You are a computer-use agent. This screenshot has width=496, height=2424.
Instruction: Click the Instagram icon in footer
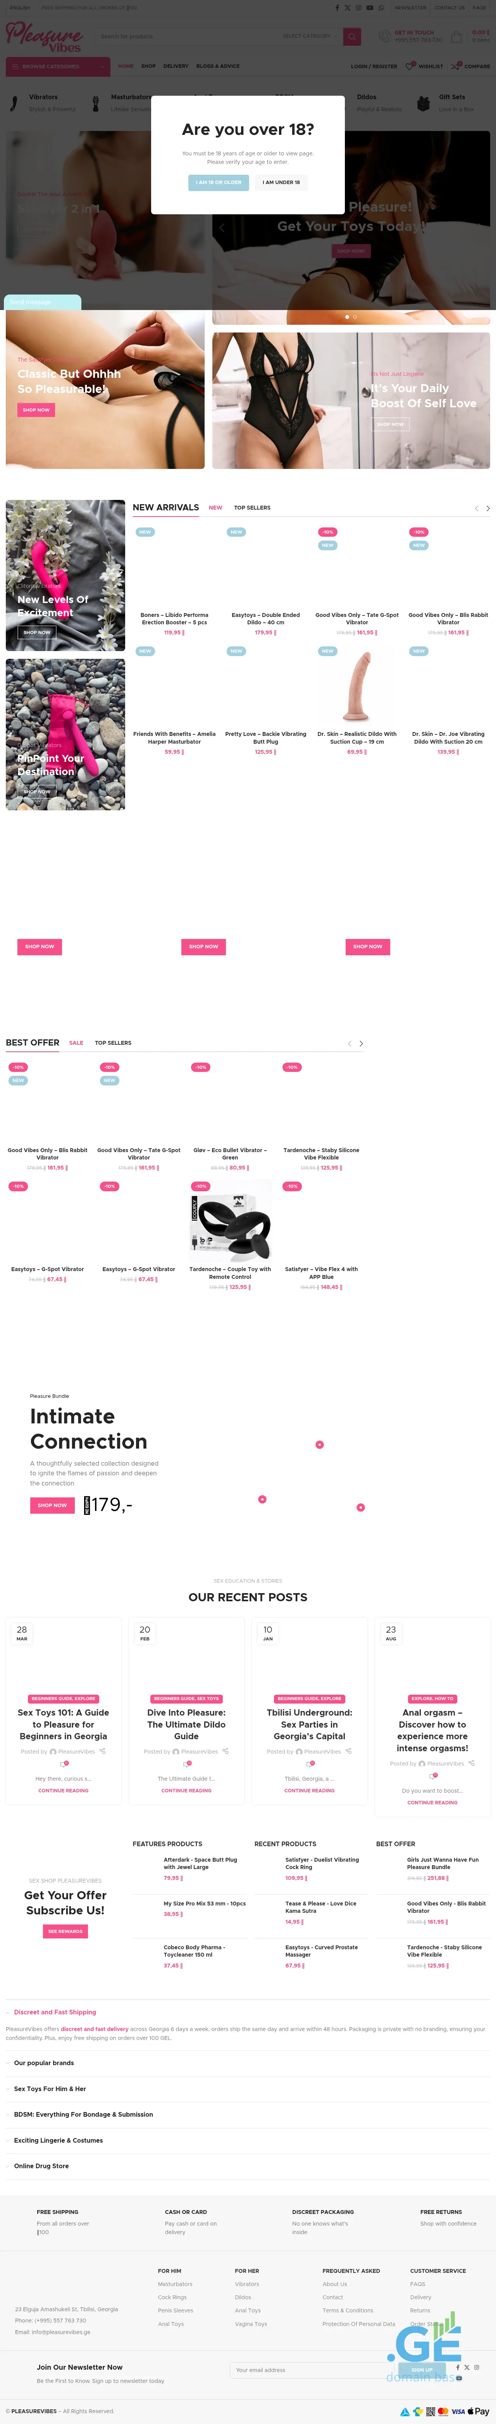477,2367
